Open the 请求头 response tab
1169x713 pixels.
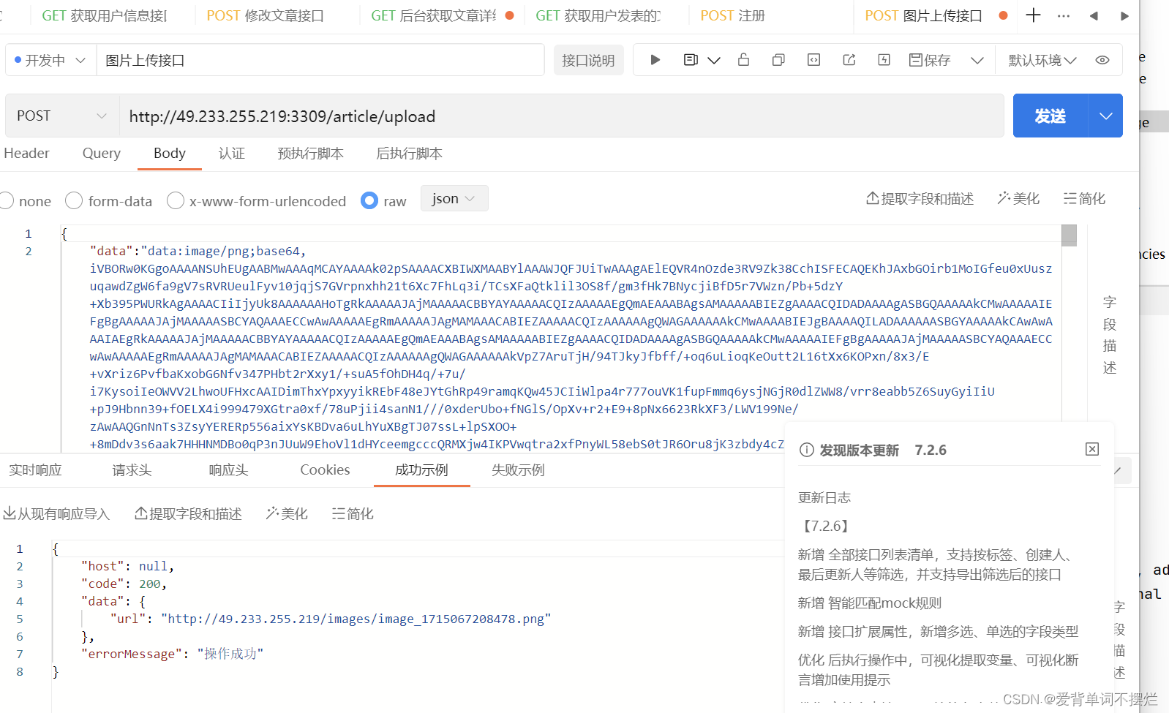[132, 469]
